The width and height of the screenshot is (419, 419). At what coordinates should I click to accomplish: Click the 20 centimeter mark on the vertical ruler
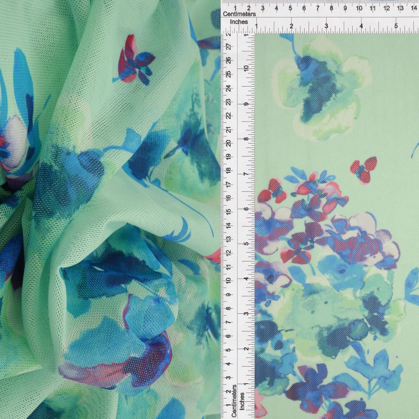[x=229, y=143]
